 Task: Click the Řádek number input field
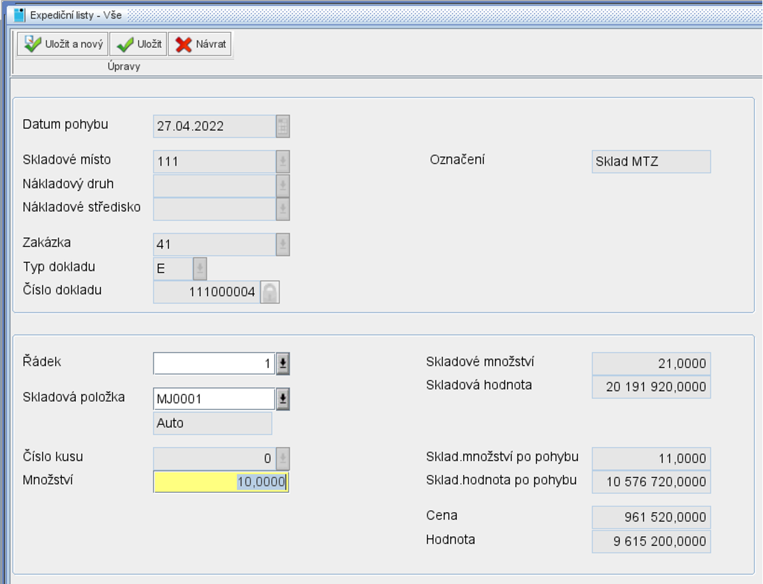coord(214,364)
